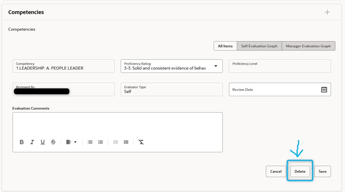Choose the text alignment icon
Image resolution: width=345 pixels, height=192 pixels.
[68, 142]
